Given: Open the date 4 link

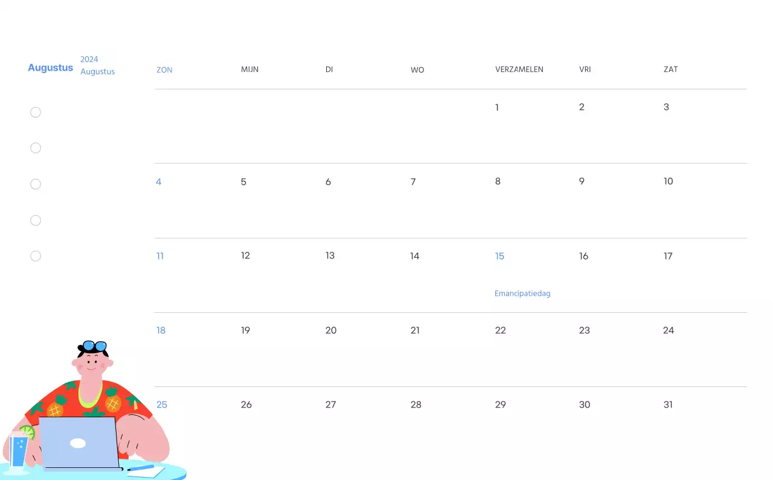Looking at the screenshot, I should coord(159,182).
